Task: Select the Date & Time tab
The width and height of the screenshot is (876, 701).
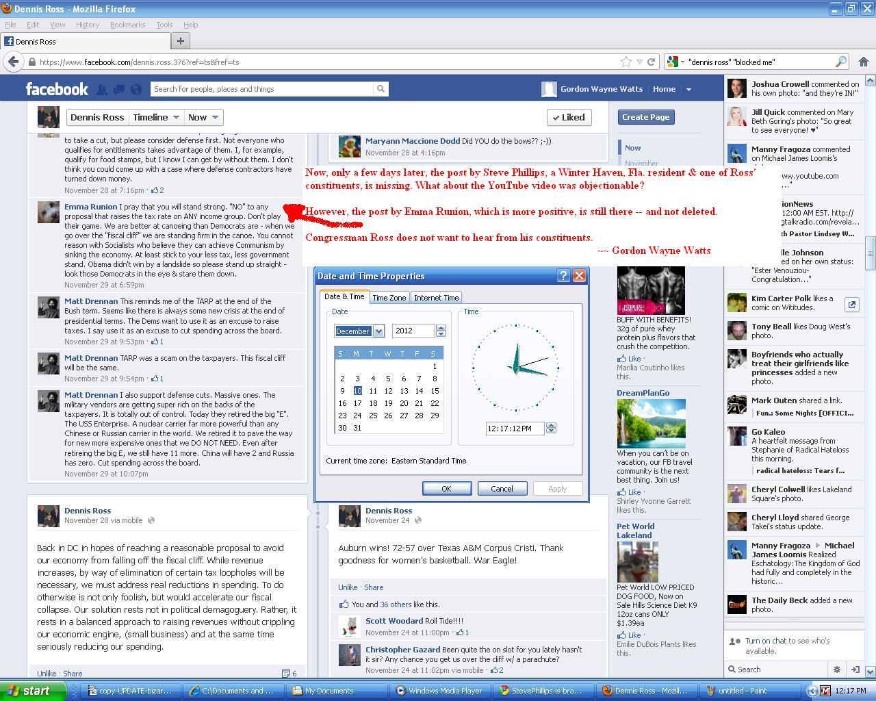Action: [344, 296]
